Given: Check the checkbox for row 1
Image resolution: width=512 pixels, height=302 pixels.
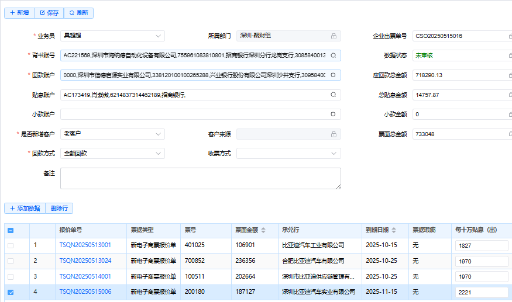Looking at the screenshot, I should [x=11, y=245].
